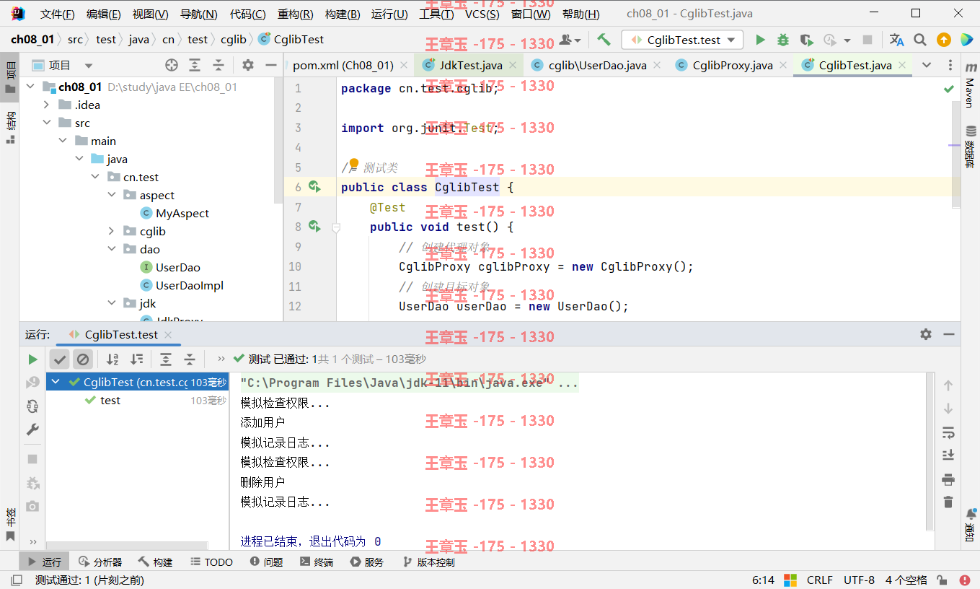Toggle show passed tests checkmark button

click(x=60, y=359)
